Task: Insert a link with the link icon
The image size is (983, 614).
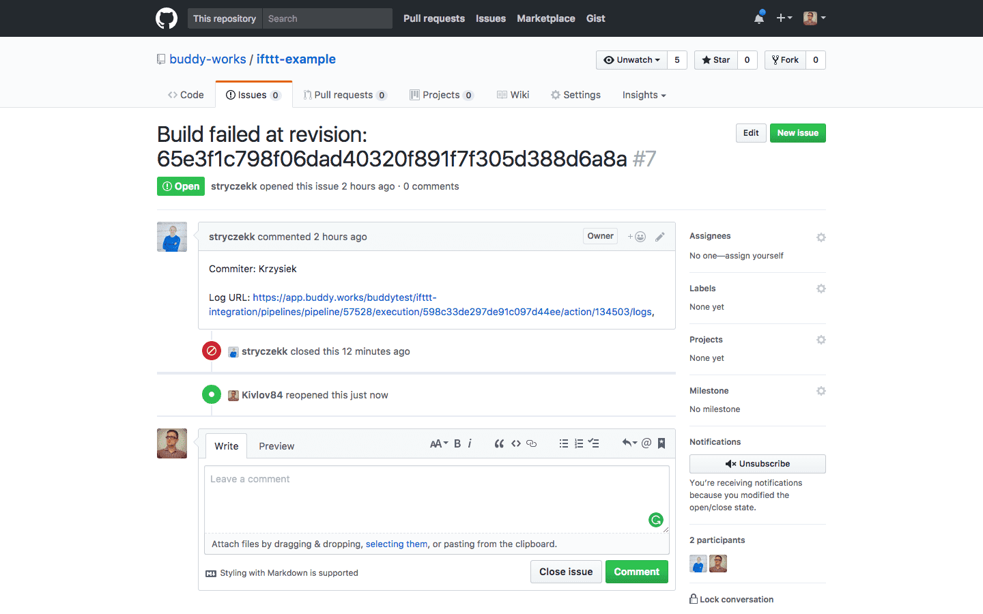Action: point(532,443)
